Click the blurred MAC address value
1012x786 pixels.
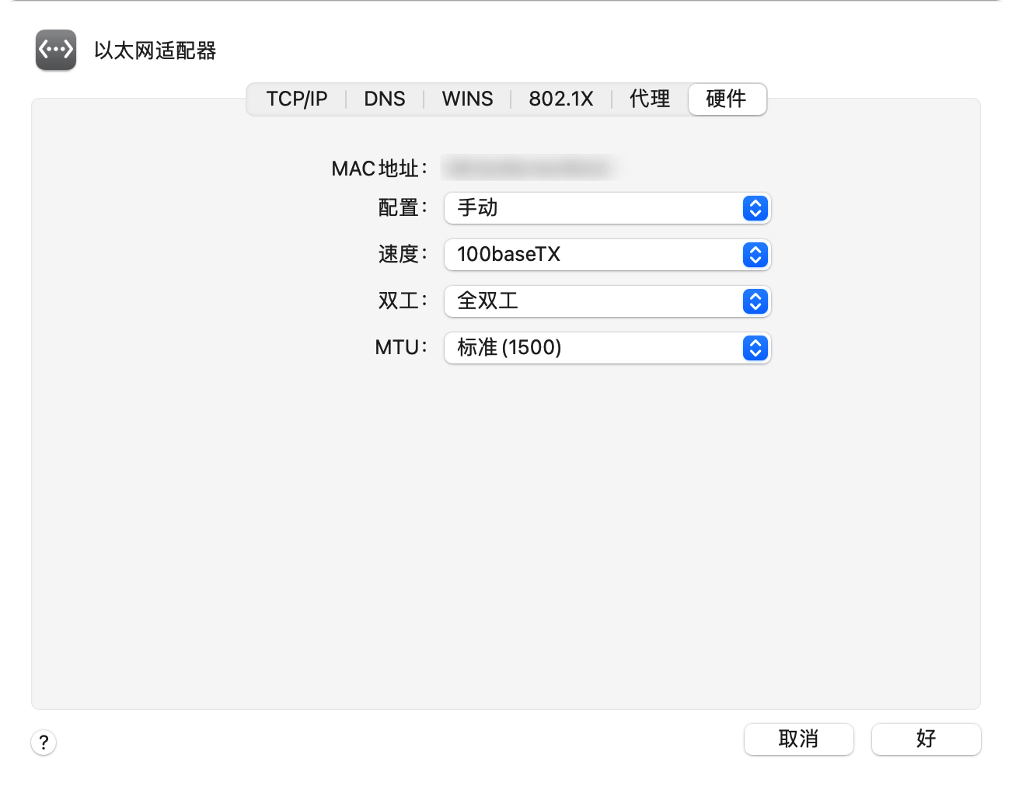[530, 168]
